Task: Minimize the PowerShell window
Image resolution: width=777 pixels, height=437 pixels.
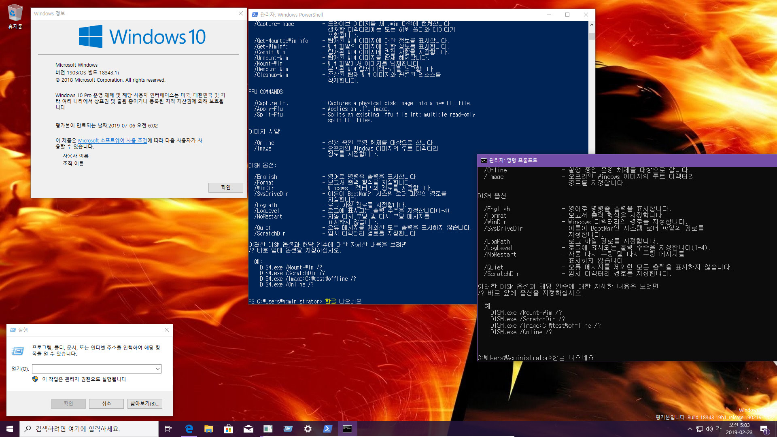Action: pos(549,15)
